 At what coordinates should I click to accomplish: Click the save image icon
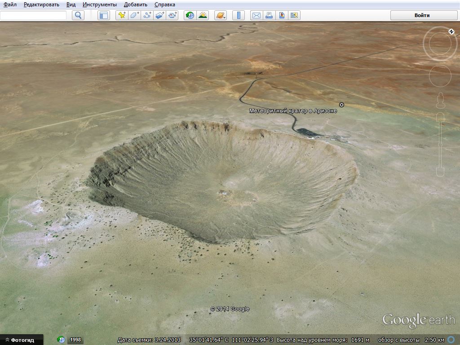tap(282, 15)
